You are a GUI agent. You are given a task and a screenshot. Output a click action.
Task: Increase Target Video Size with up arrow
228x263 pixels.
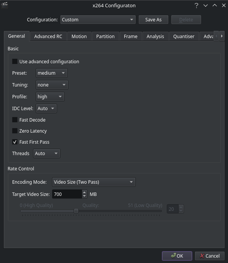[x=84, y=192]
